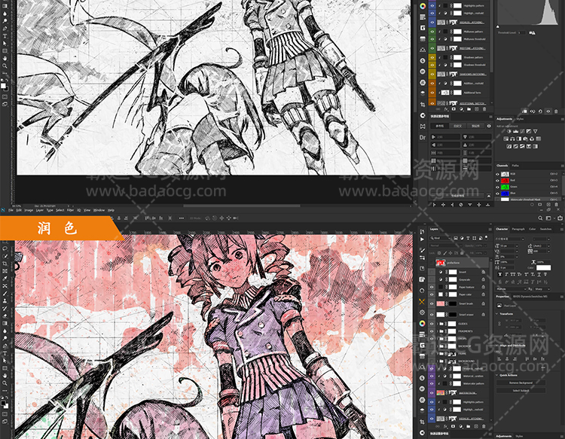Hide Paper texture layer in bottom window
The image size is (565, 439).
pos(432,287)
